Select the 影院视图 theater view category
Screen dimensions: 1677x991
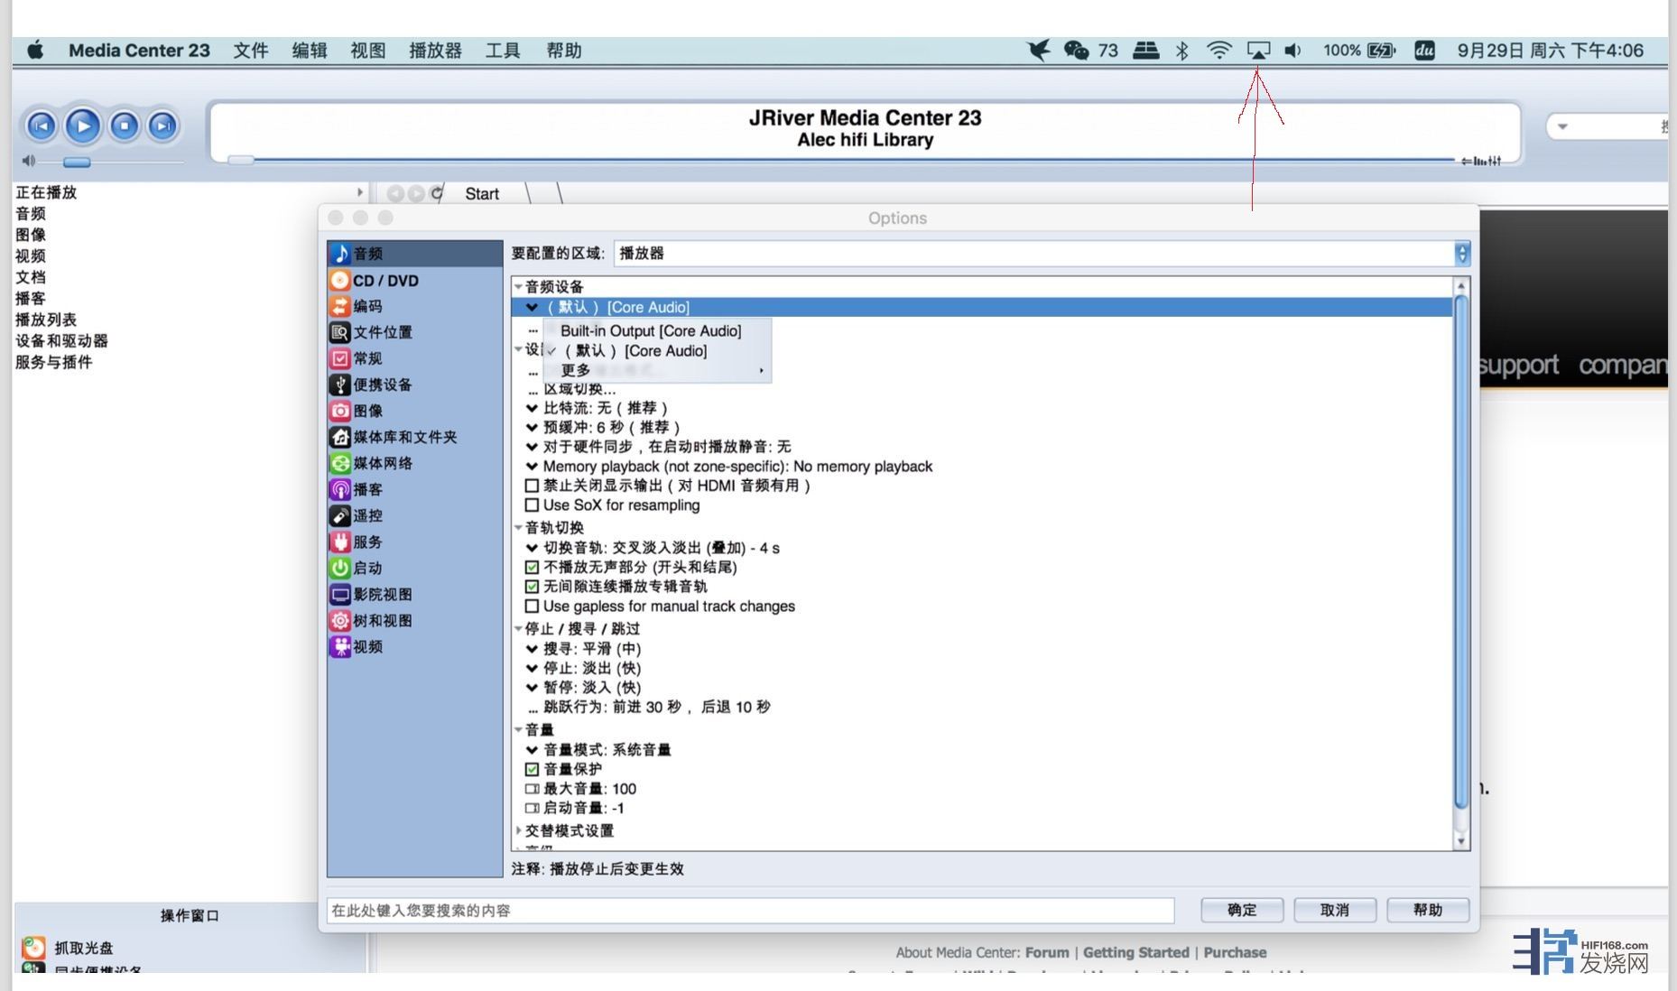pos(383,595)
